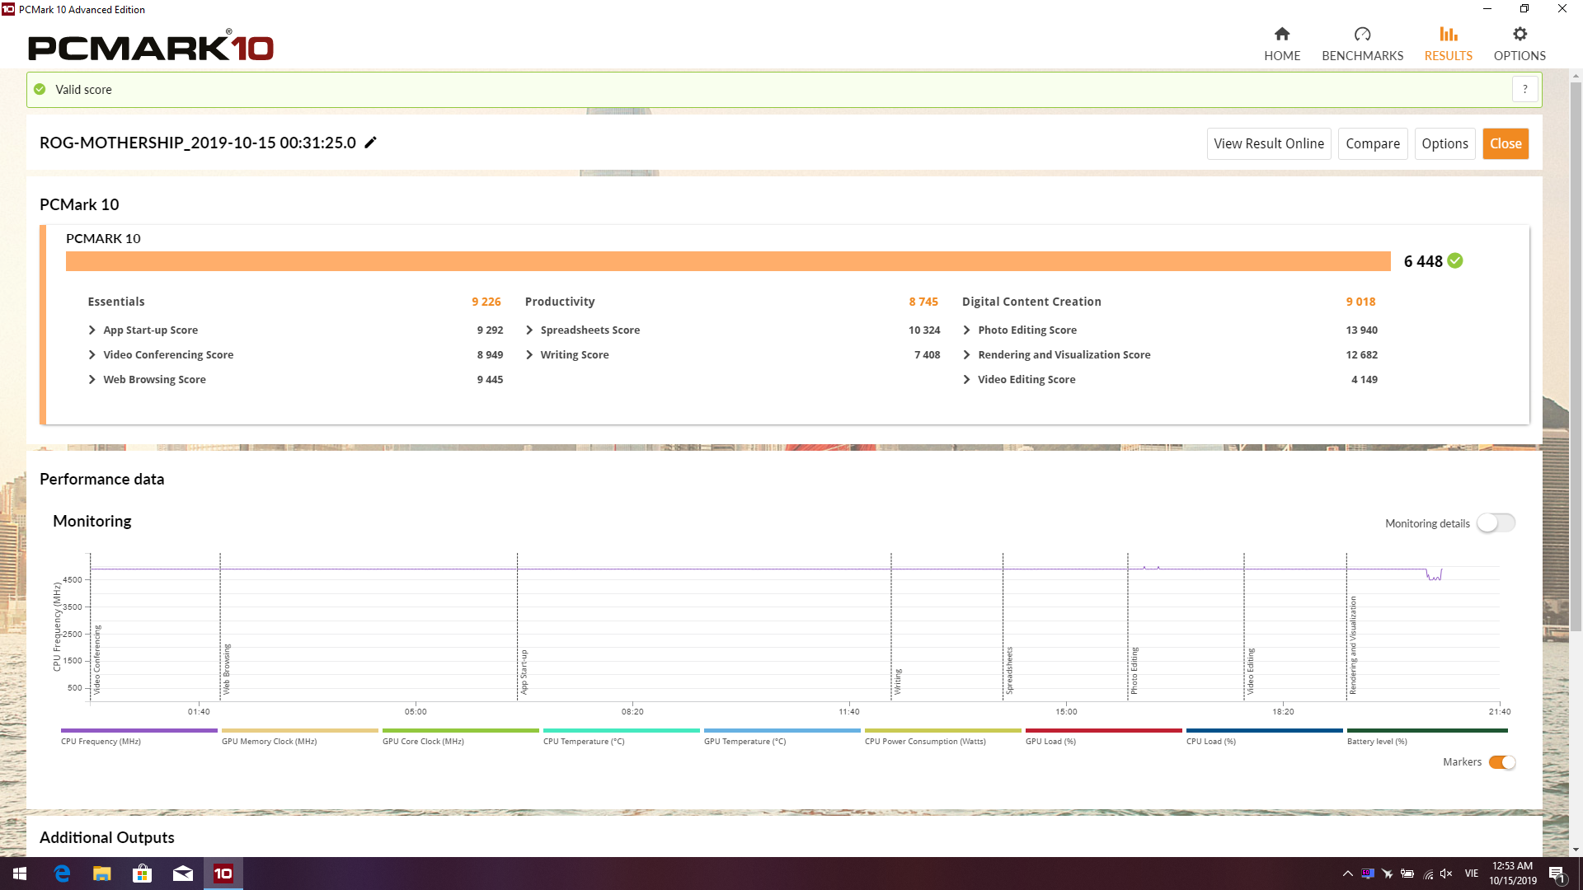This screenshot has width=1583, height=890.
Task: Click the PCMark 10 logo
Action: click(x=151, y=46)
